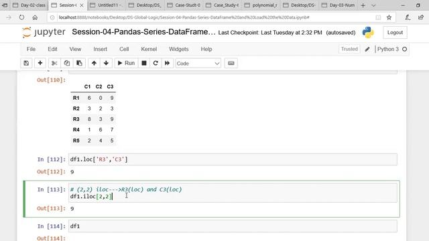
Task: Open the command palette keyboard icon
Action: pos(231,63)
